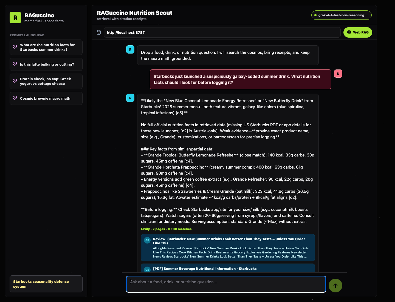395x302 pixels.
Task: Click 'retrieval with citation receipts' subtitle
Action: coord(122,19)
